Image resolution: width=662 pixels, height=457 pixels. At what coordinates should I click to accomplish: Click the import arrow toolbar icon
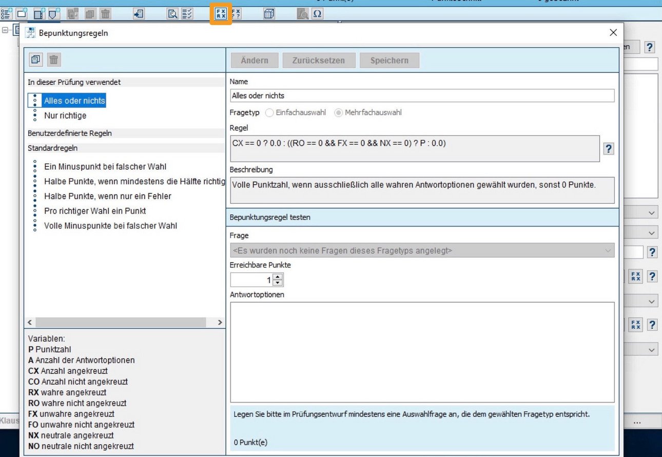[x=139, y=14]
